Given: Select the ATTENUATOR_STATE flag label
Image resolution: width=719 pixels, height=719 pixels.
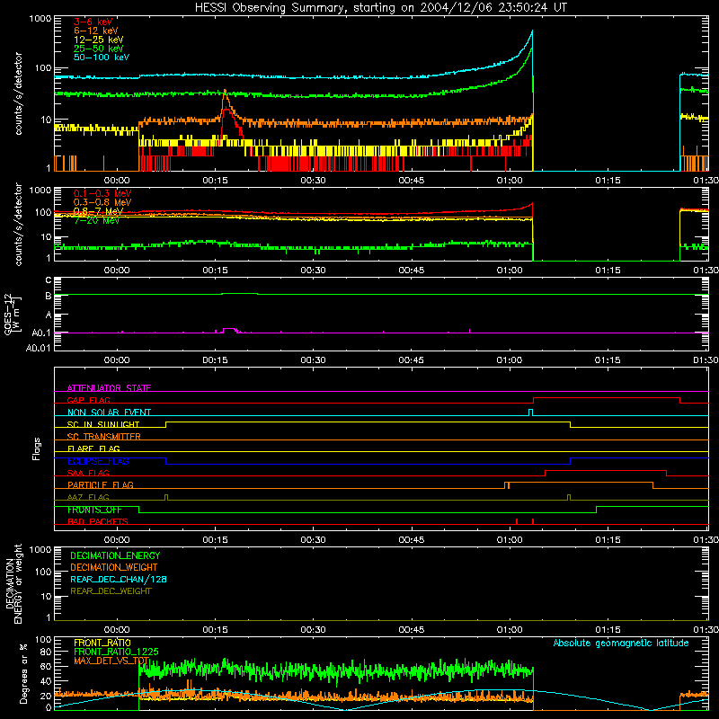Looking at the screenshot, I should pyautogui.click(x=109, y=388).
